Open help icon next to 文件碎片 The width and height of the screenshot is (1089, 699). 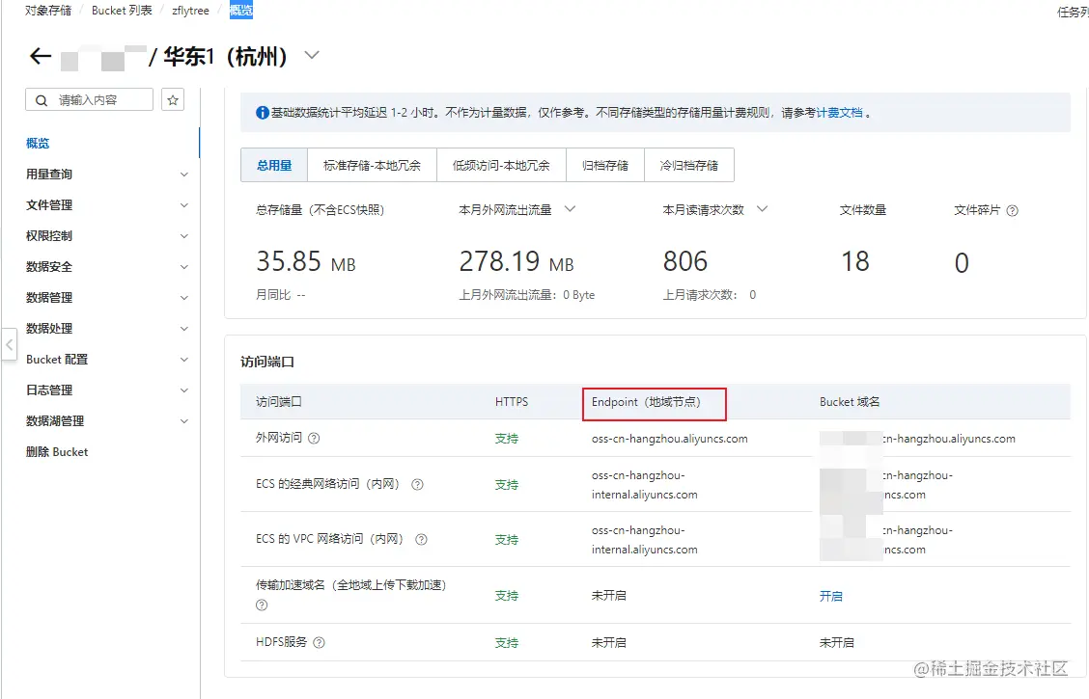1013,211
